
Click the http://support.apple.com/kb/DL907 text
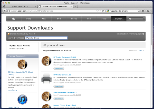click(67, 65)
